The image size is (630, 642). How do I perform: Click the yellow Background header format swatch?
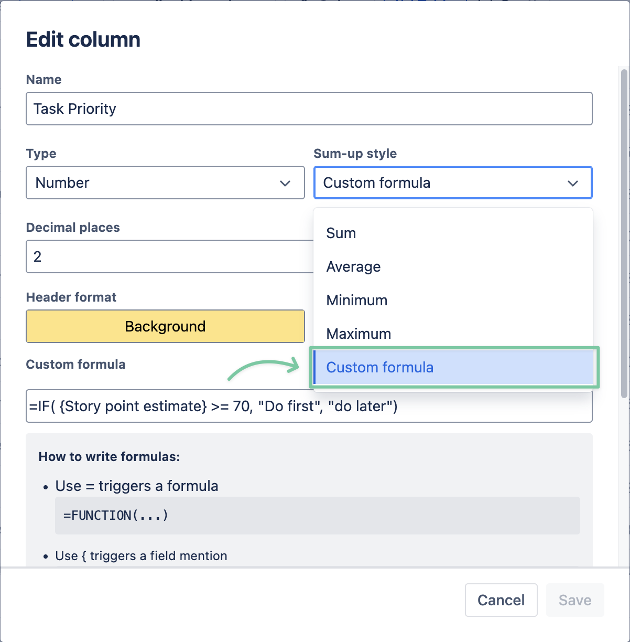click(165, 326)
